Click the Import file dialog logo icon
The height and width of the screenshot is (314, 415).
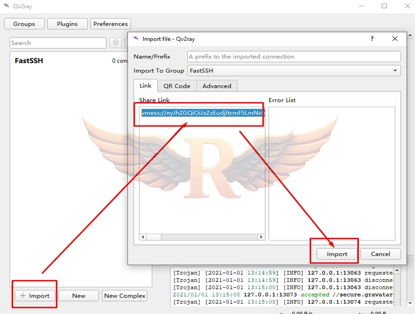click(x=135, y=39)
